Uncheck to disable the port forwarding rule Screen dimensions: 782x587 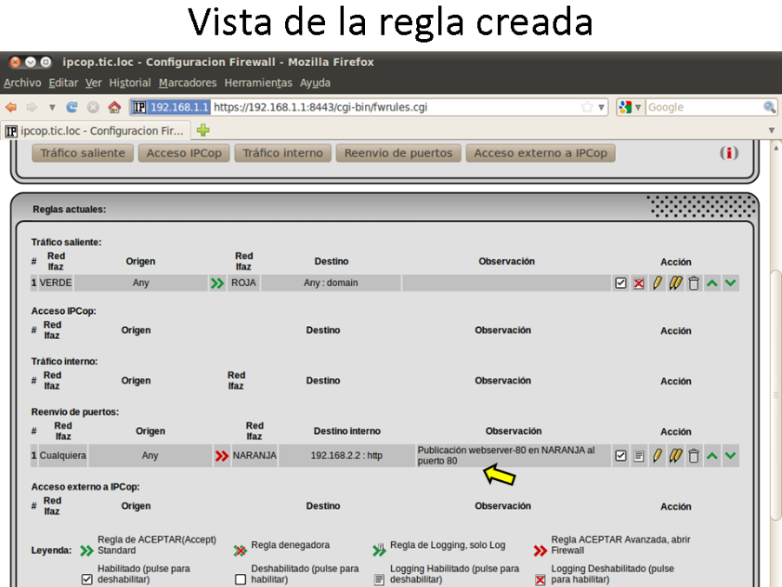pyautogui.click(x=620, y=456)
